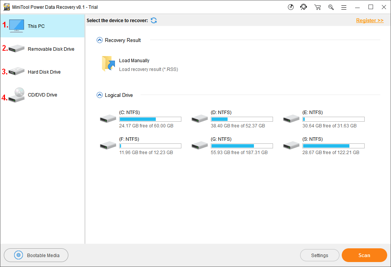Launch the Bootable Media creator

tap(36, 255)
